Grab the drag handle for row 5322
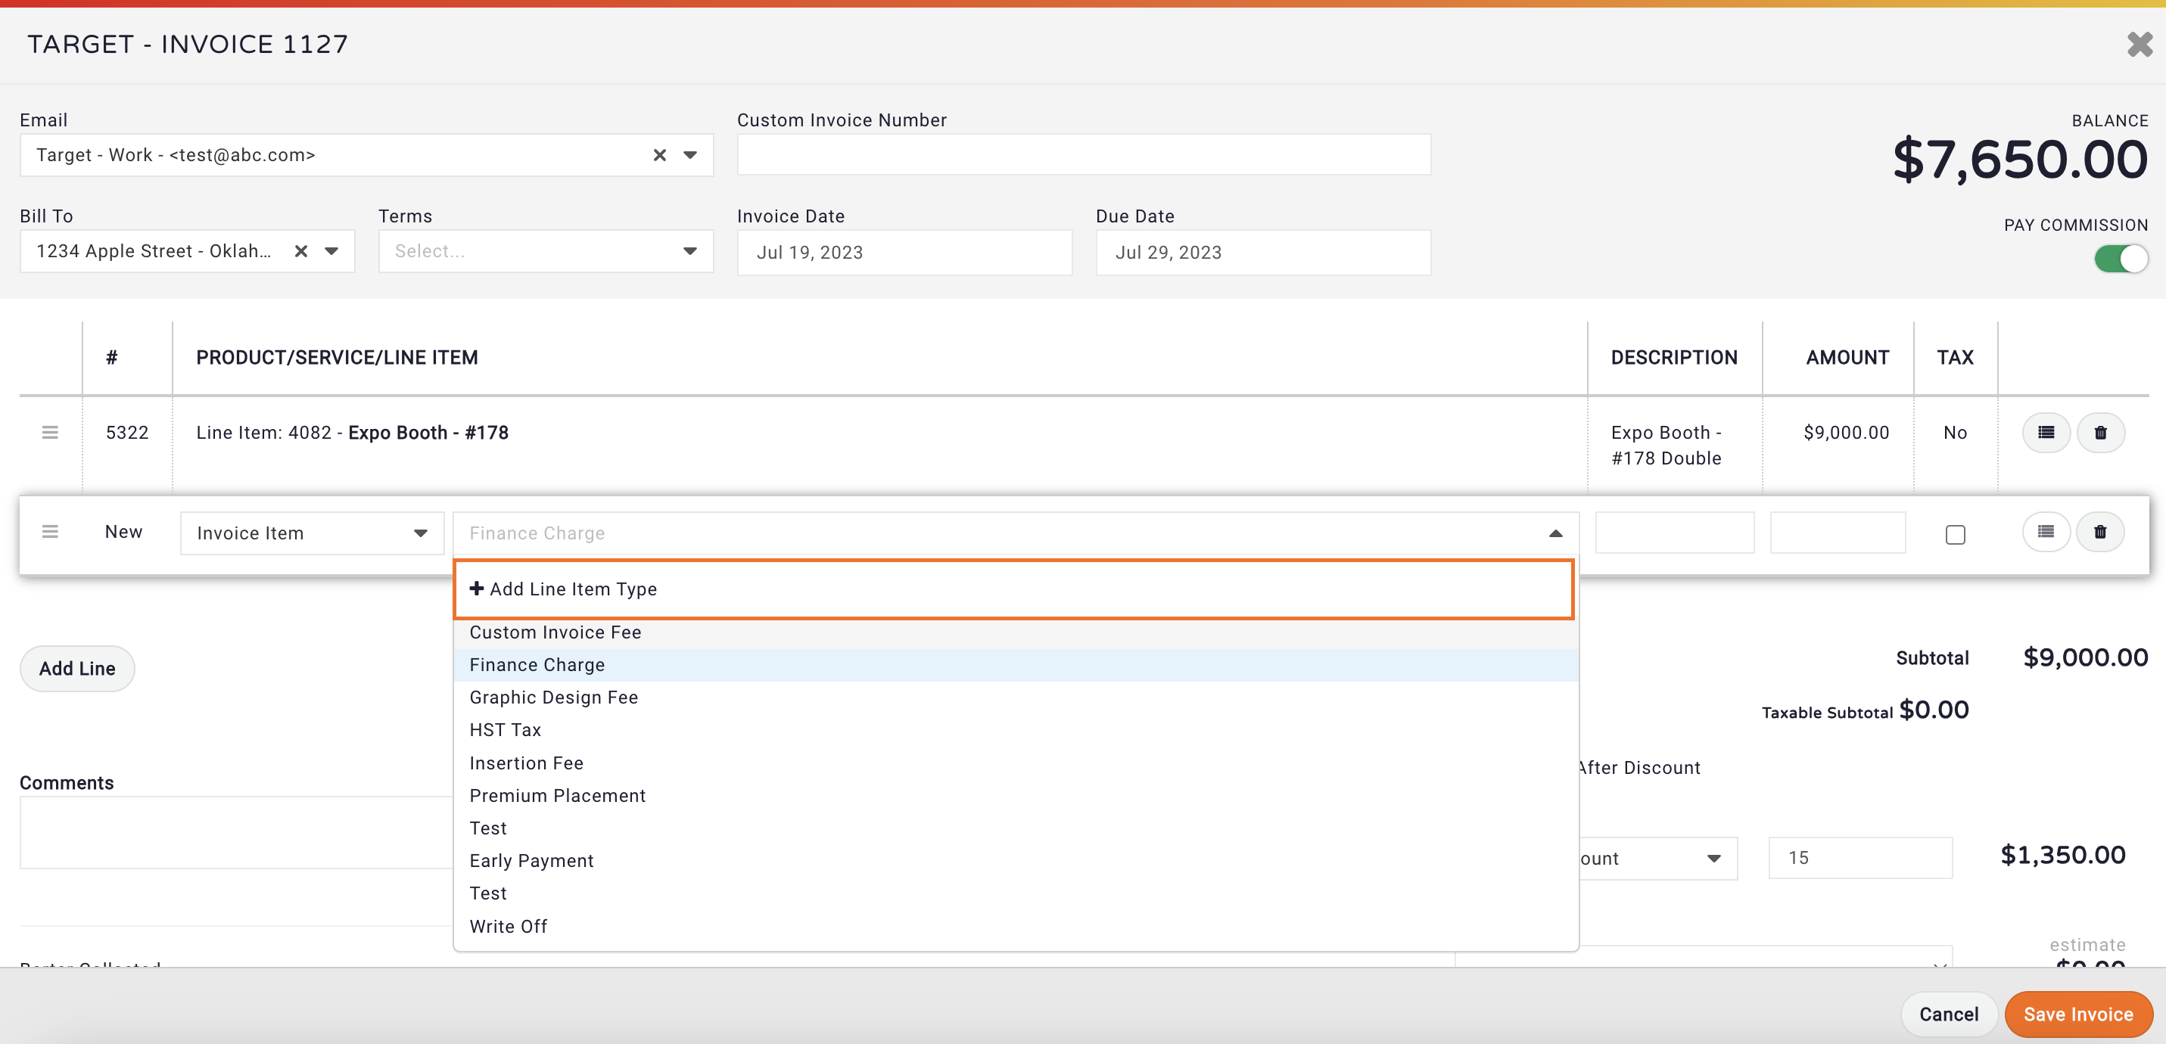 (x=51, y=432)
